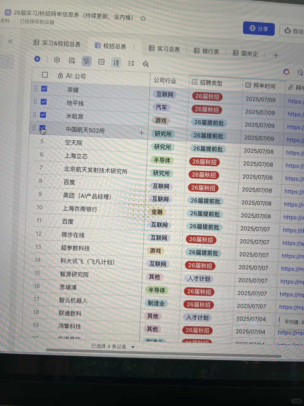Screen dimensions: 304x406
Task: Click drag handle of 地平线 row
Action: 35,101
